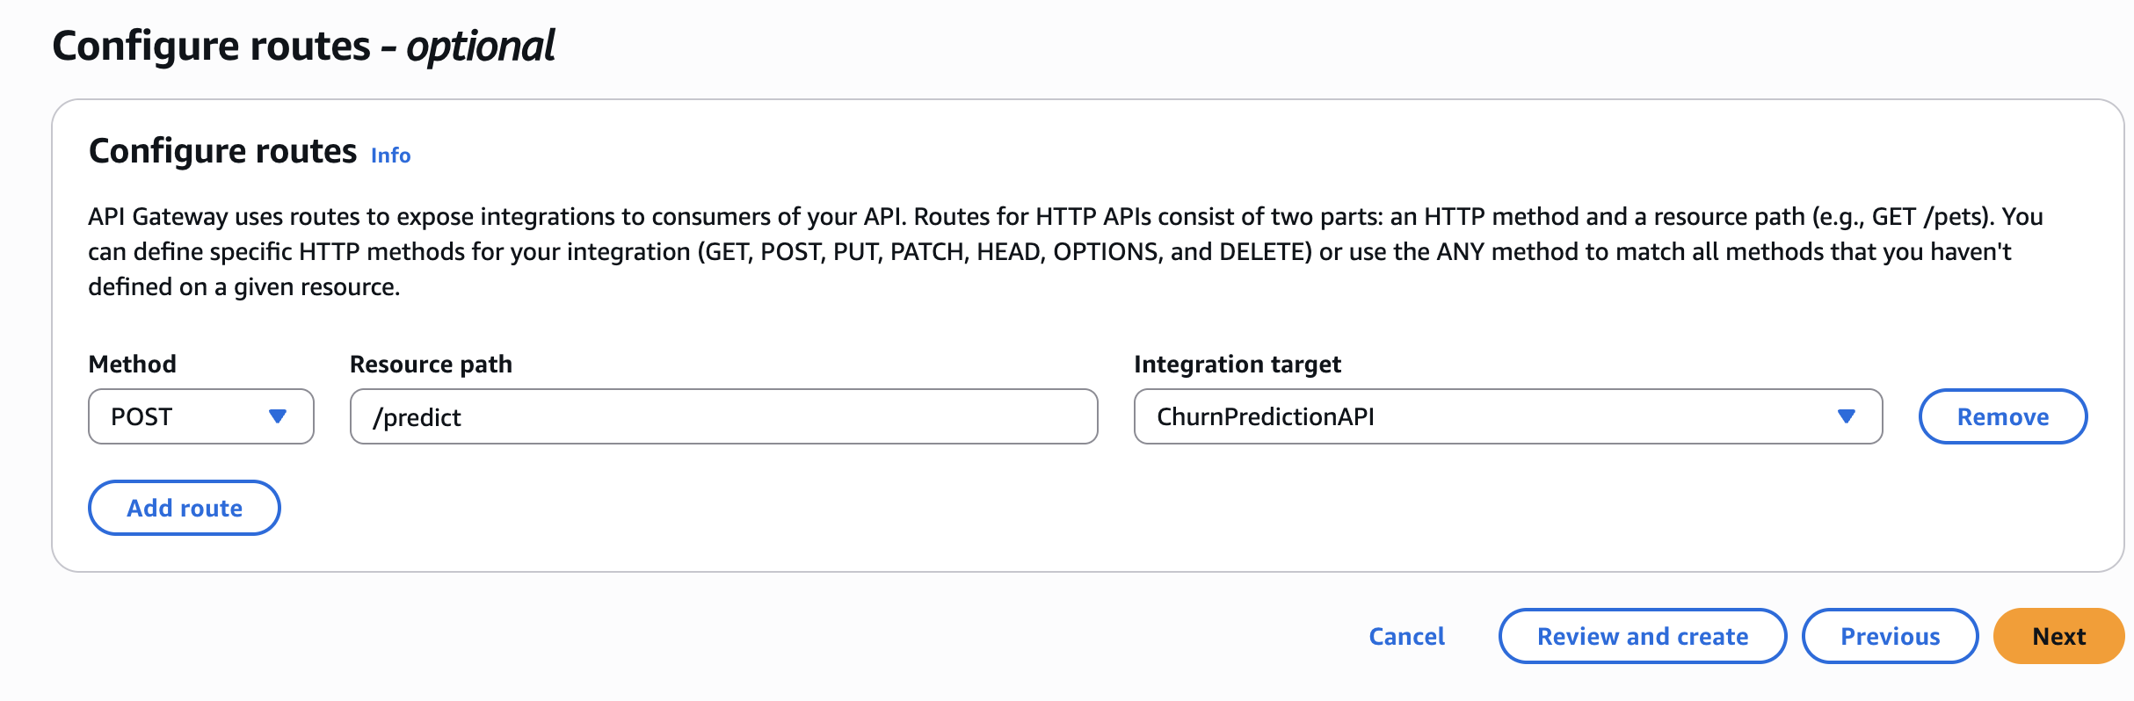Click Next to continue setup
The height and width of the screenshot is (701, 2134).
click(x=2058, y=636)
